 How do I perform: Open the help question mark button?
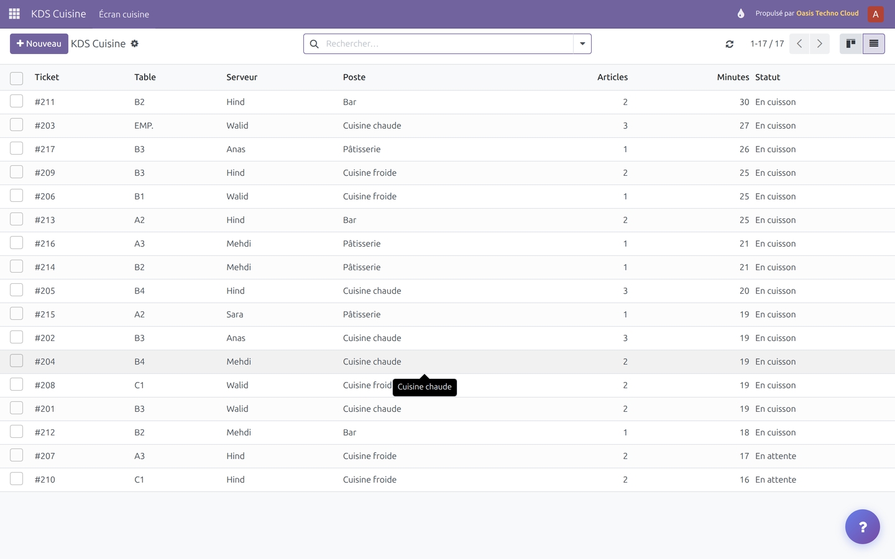click(x=863, y=527)
